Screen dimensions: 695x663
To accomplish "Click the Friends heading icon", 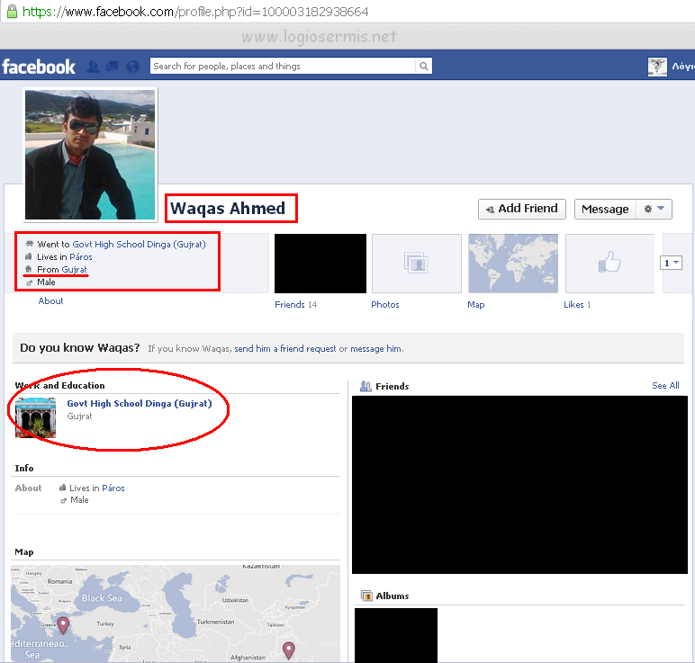I will click(366, 386).
